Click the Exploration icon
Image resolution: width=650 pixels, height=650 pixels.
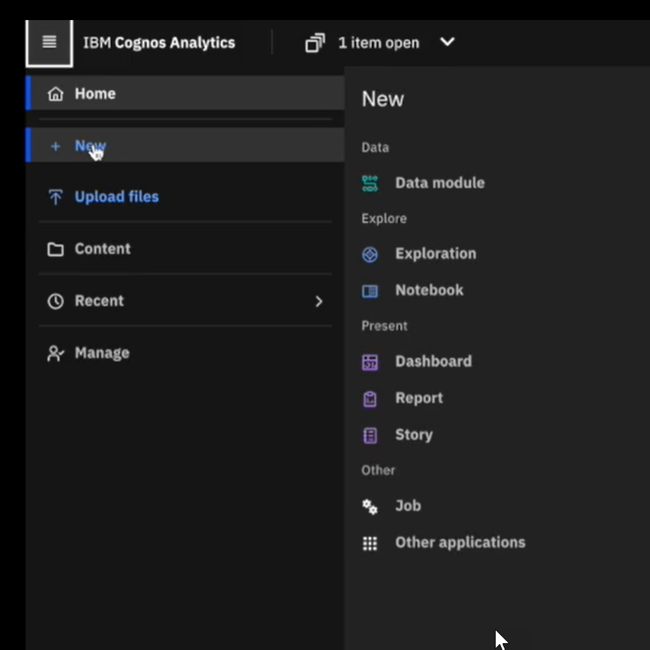pyautogui.click(x=370, y=254)
